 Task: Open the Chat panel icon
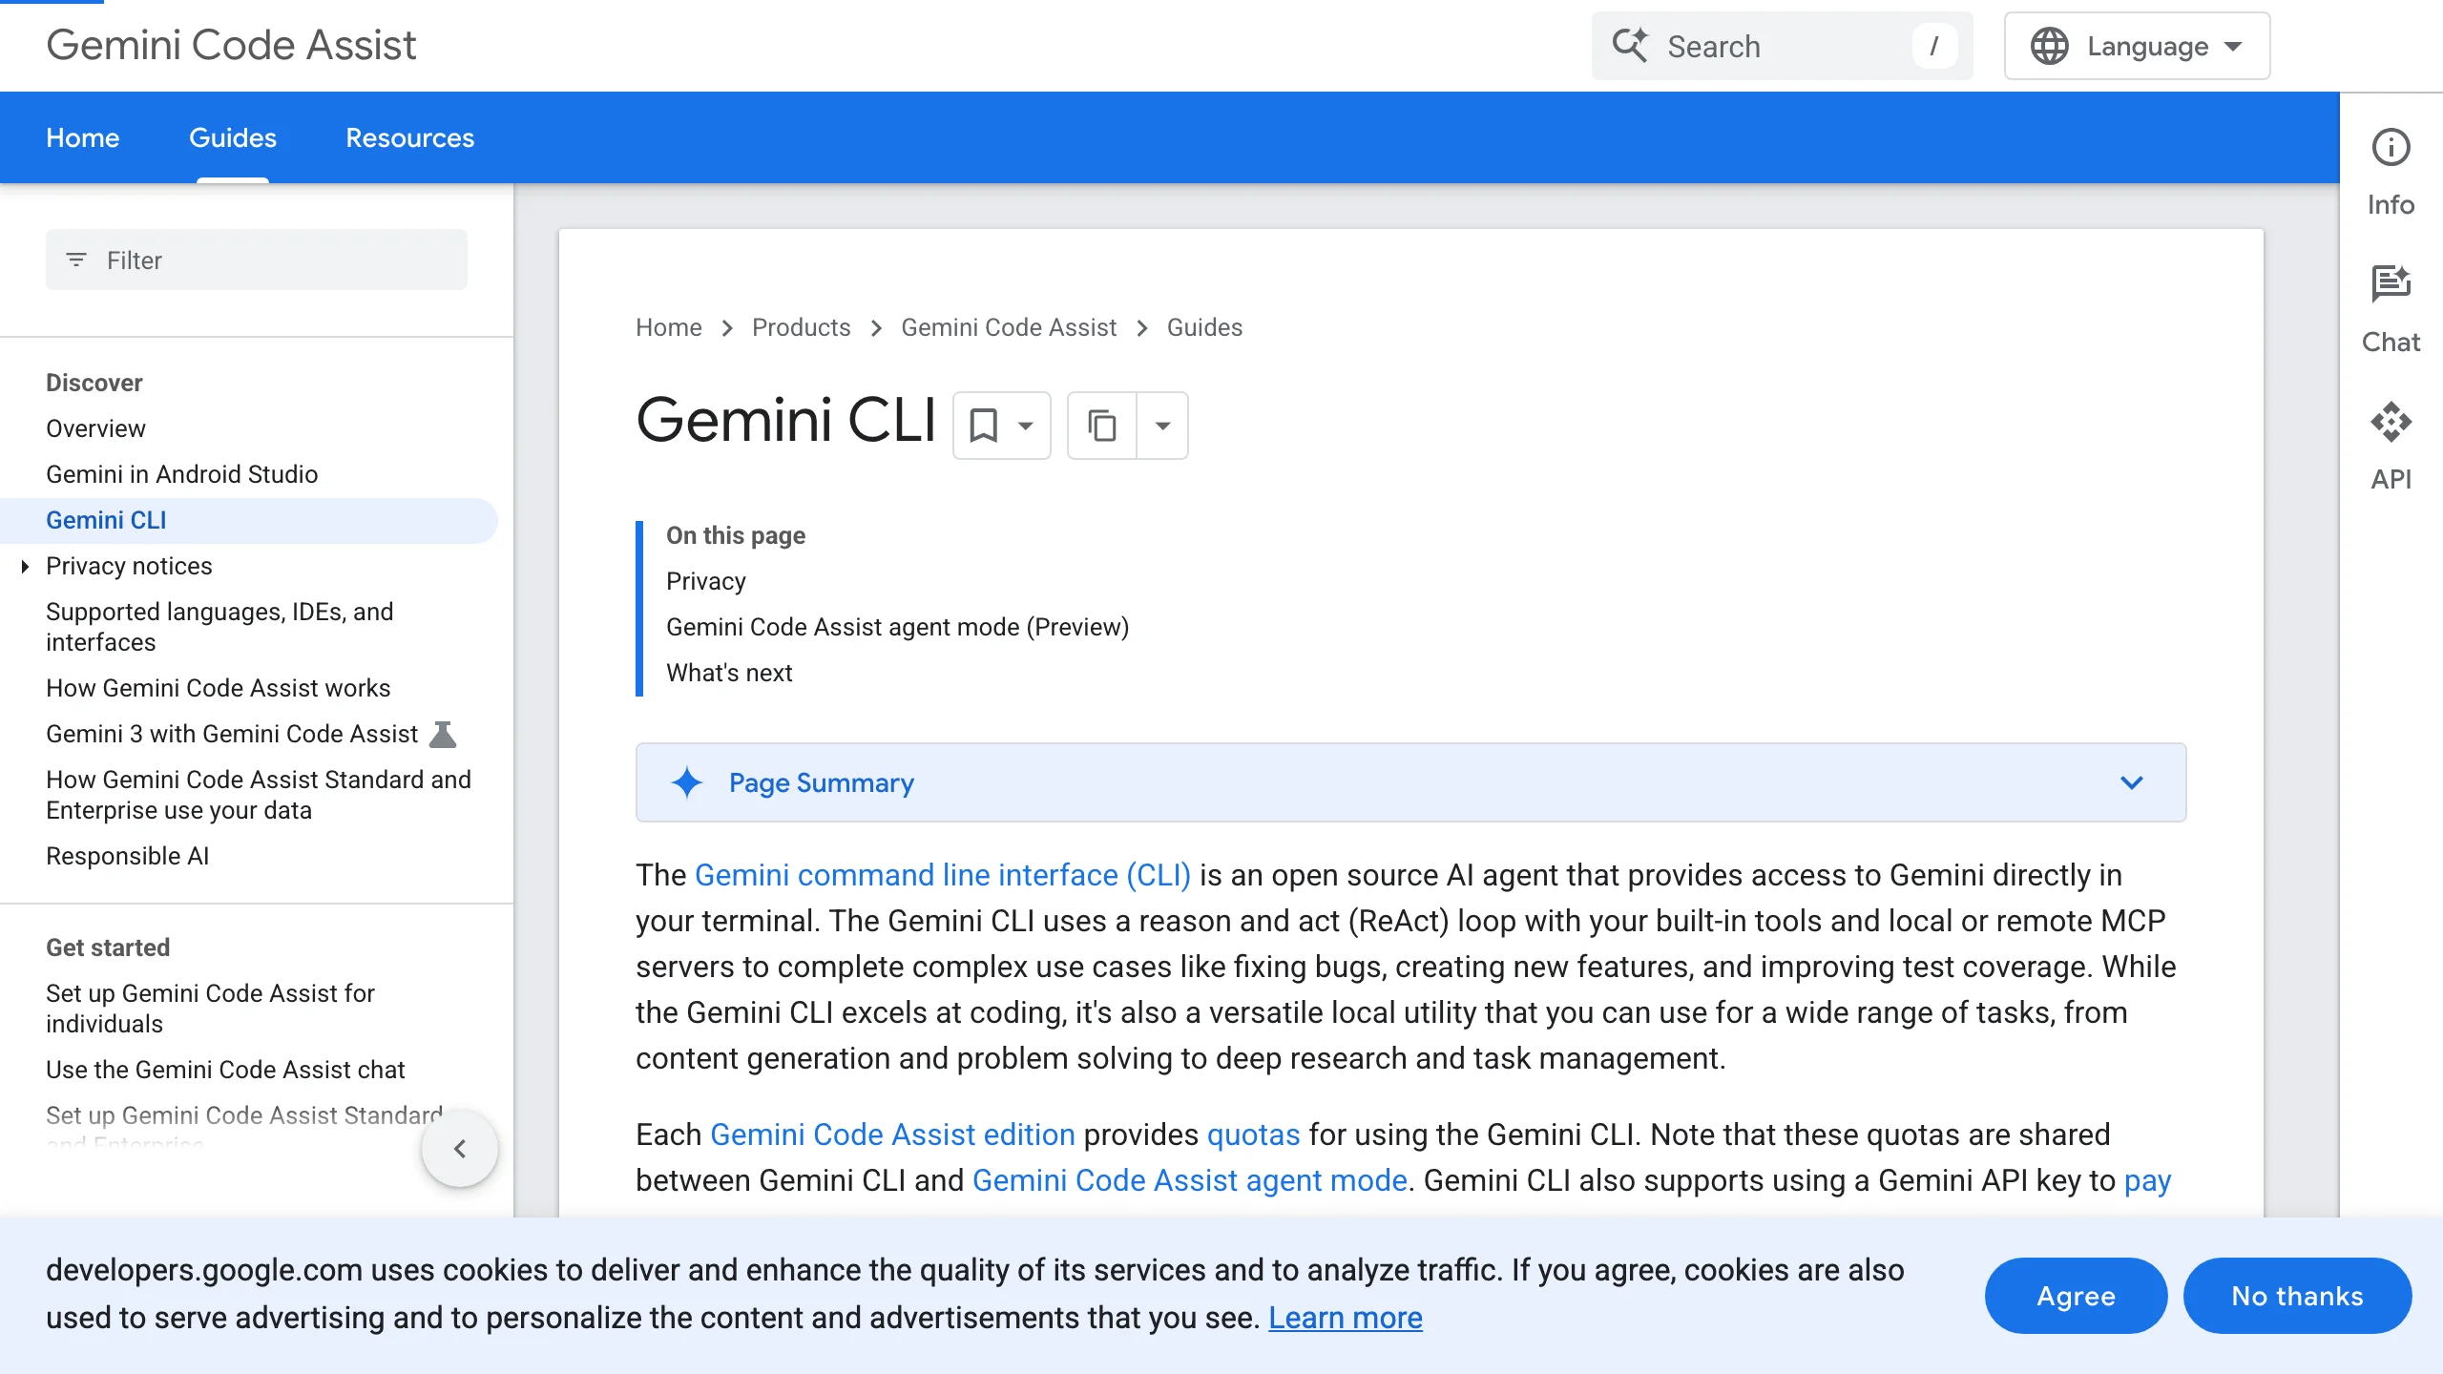pyautogui.click(x=2391, y=281)
